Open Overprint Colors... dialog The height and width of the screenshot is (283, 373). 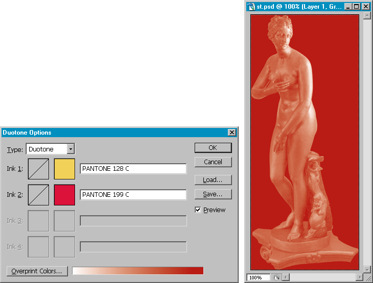37,271
